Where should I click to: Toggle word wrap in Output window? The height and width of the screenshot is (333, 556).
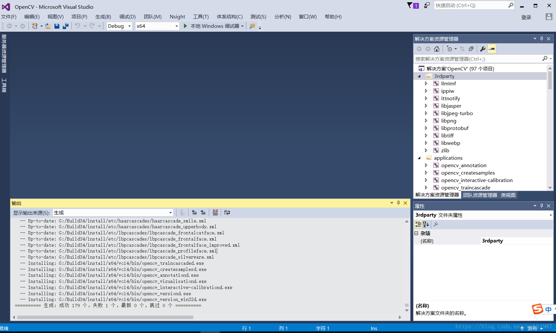(x=227, y=212)
